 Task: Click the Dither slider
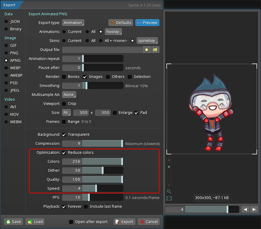103,170
